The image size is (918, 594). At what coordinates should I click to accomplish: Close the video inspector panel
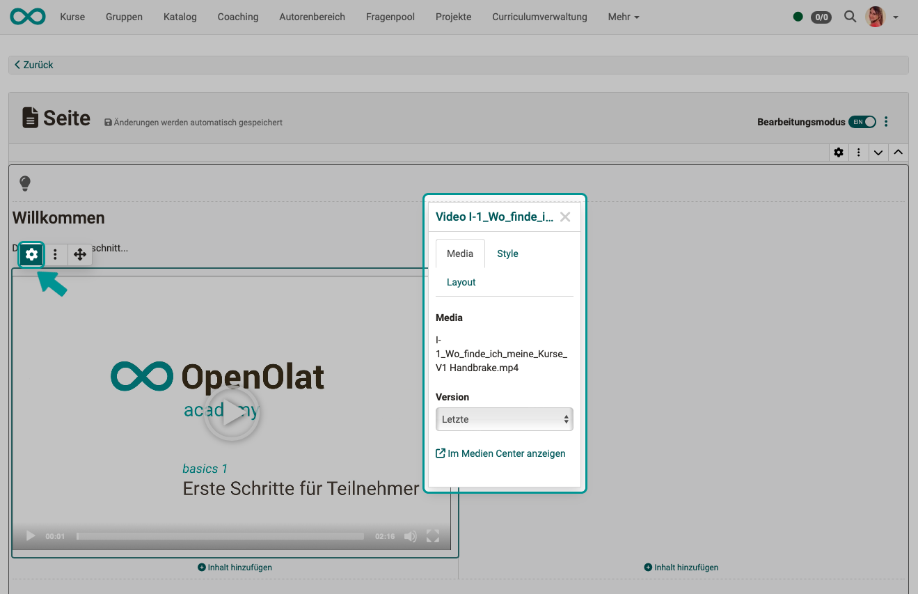point(565,217)
